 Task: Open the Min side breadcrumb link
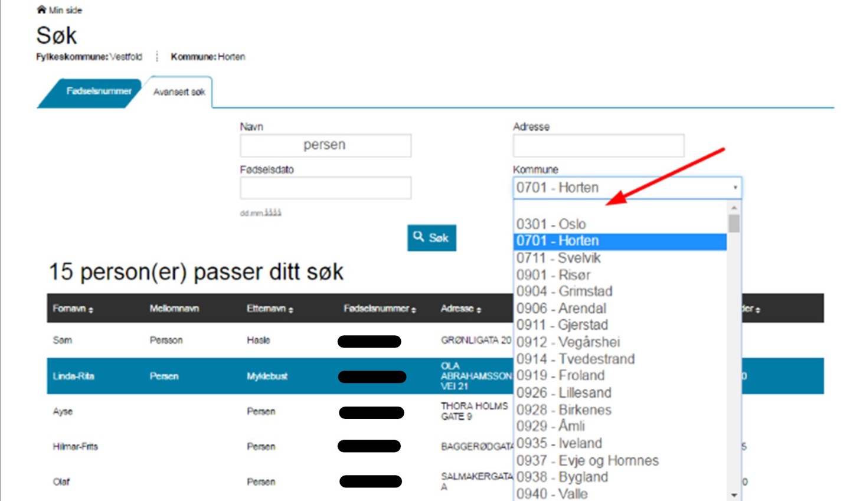pyautogui.click(x=65, y=10)
